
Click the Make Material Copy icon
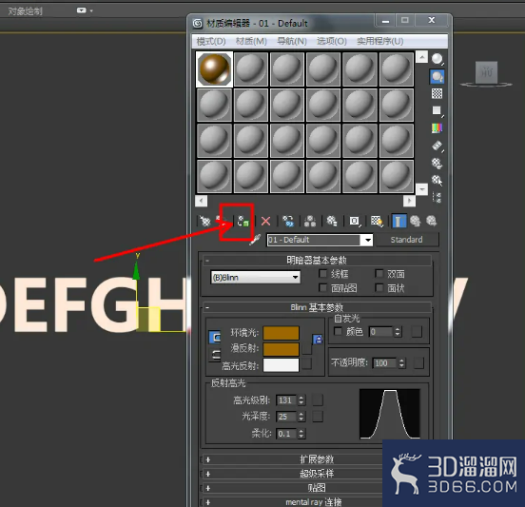click(287, 221)
